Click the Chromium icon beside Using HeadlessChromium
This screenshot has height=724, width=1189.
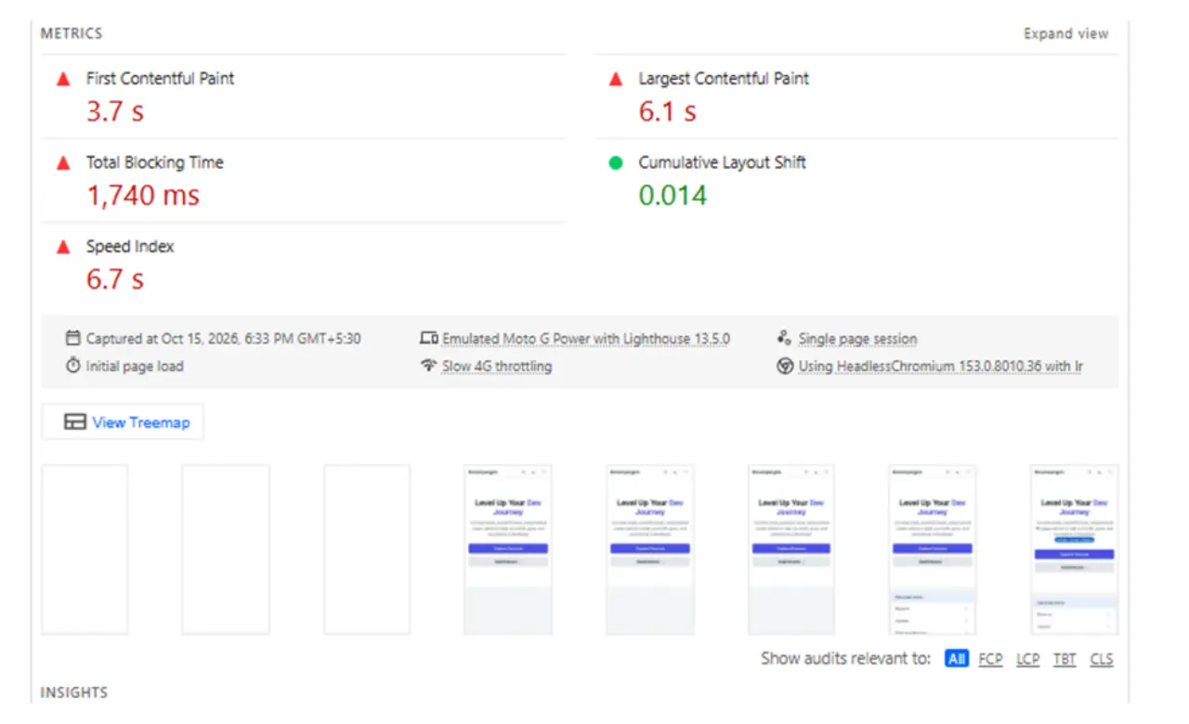(784, 366)
